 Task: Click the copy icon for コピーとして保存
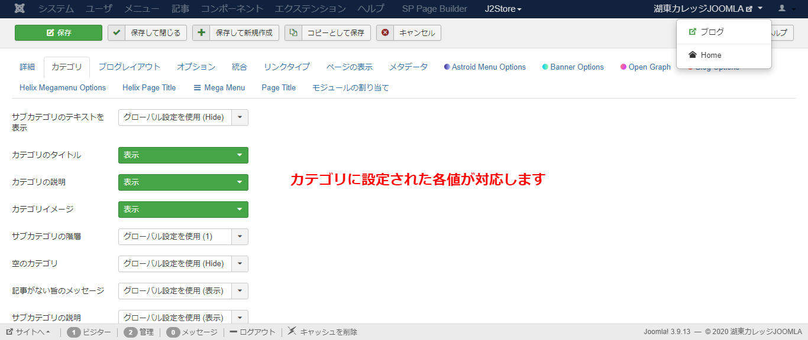click(293, 33)
